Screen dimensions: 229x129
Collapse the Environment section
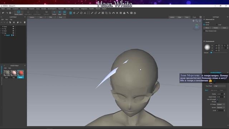[204, 41]
